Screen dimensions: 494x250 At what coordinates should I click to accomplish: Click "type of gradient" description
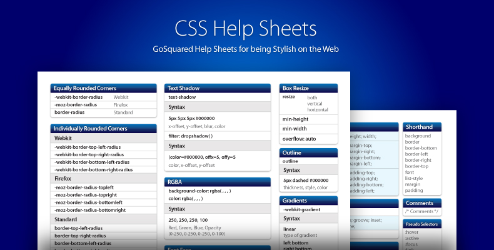(300, 235)
